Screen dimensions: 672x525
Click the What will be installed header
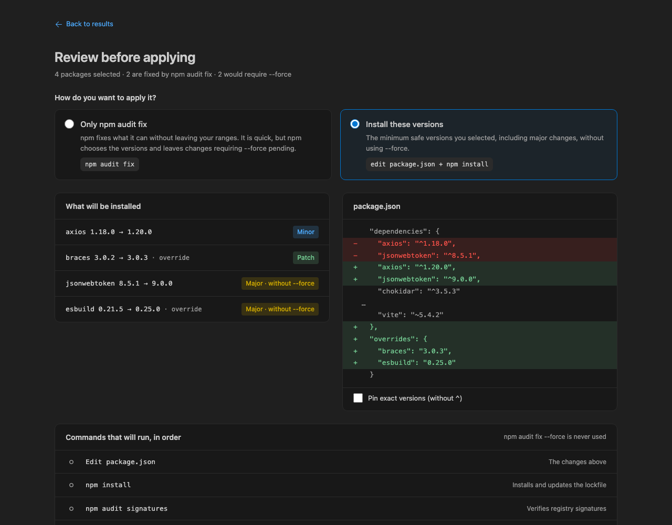click(192, 206)
